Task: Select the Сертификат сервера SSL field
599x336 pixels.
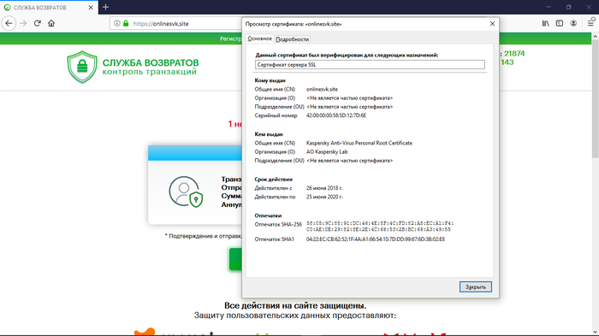Action: click(370, 64)
